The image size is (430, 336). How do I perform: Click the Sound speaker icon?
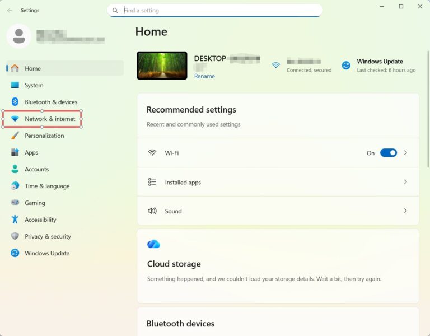pos(152,211)
